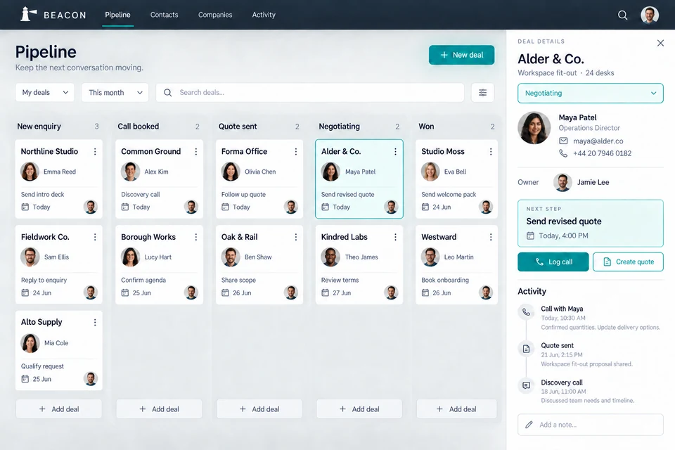The height and width of the screenshot is (450, 675).
Task: Expand the My deals dropdown
Action: [x=45, y=93]
